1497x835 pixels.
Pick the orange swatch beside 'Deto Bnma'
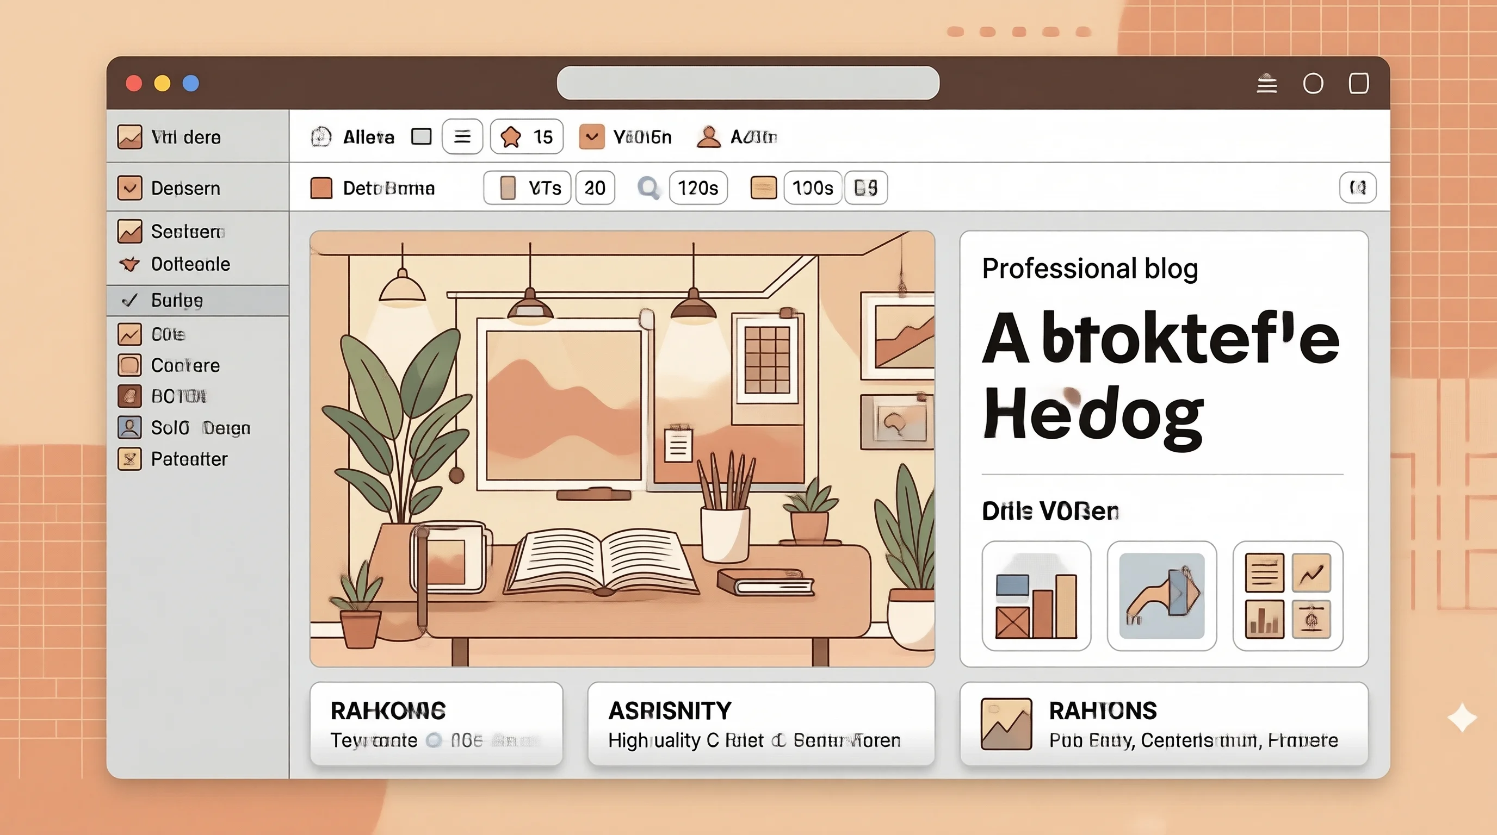click(321, 188)
